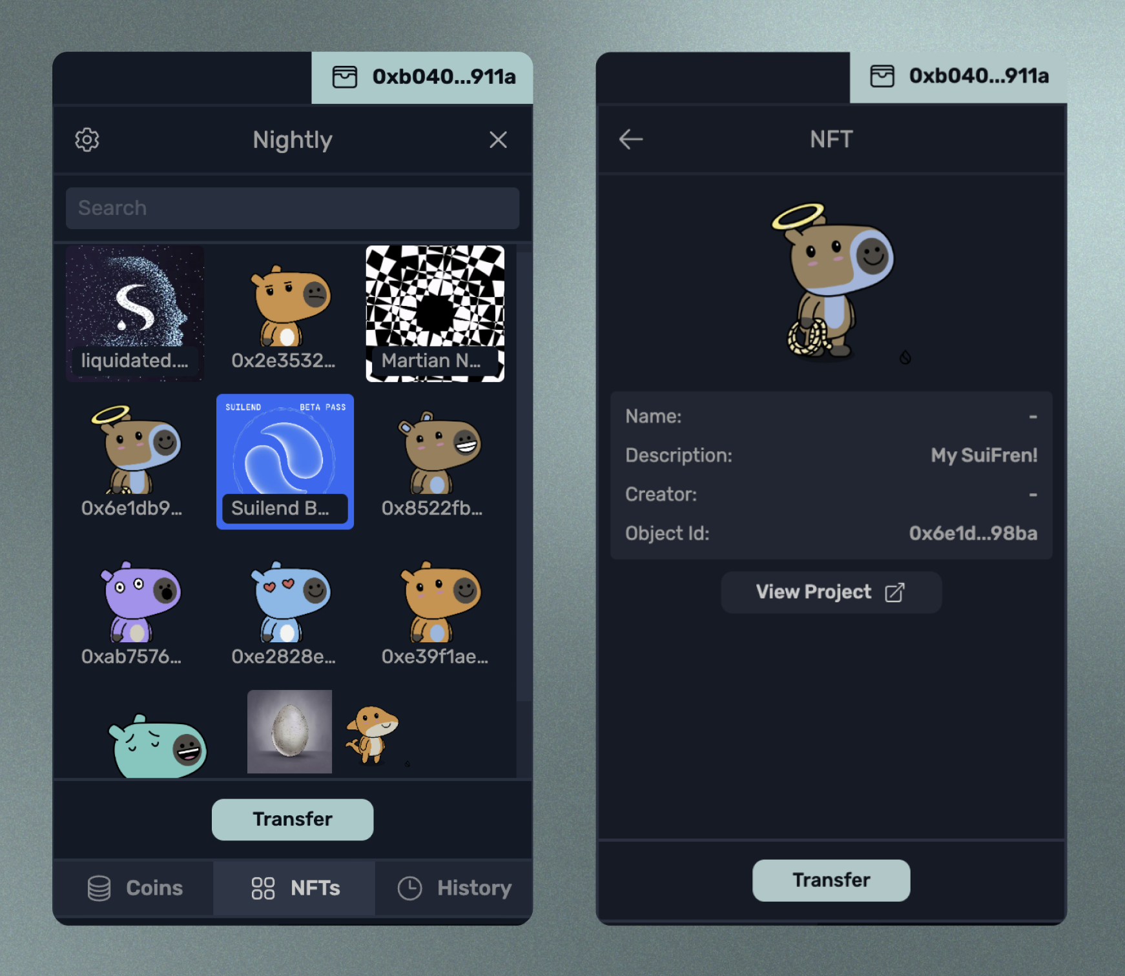This screenshot has height=976, width=1125.
Task: Select the liquidated NFT thumbnail
Action: tap(135, 314)
